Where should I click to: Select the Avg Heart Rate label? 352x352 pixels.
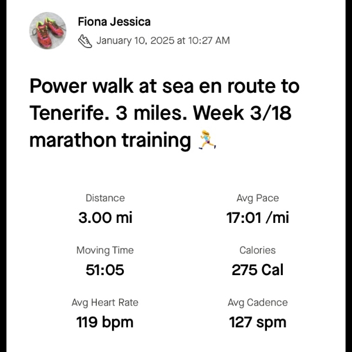105,302
